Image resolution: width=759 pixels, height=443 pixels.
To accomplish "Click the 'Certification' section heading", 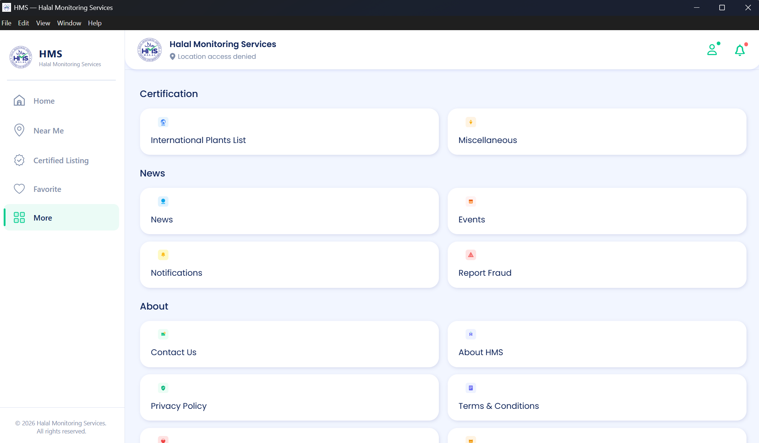I will 169,94.
